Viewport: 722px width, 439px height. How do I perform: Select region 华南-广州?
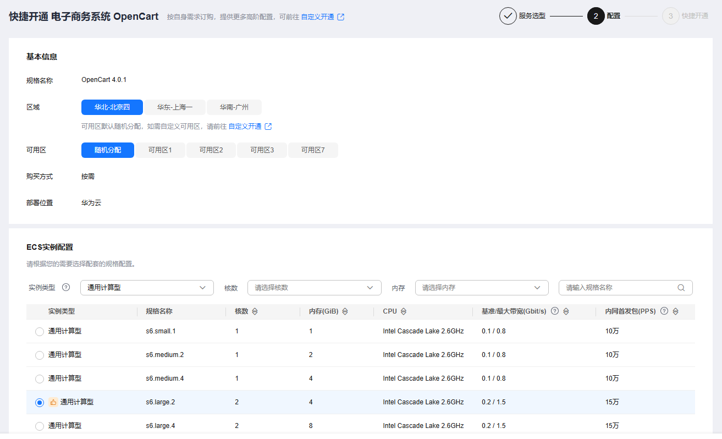(x=234, y=107)
